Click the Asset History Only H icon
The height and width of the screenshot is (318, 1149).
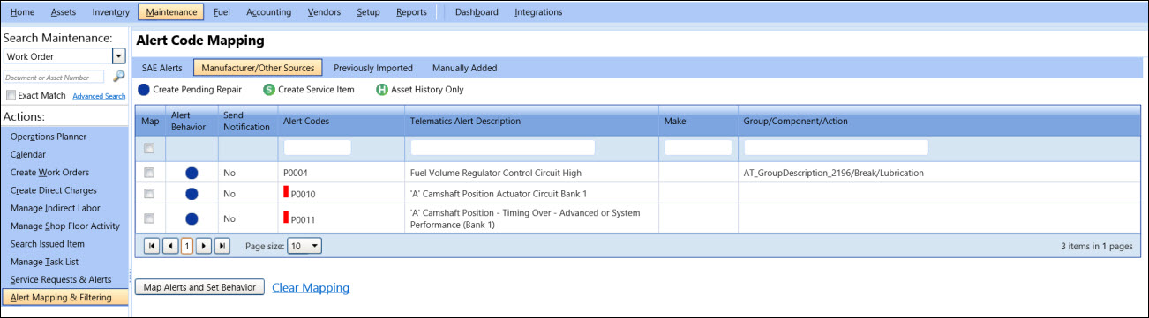(382, 89)
